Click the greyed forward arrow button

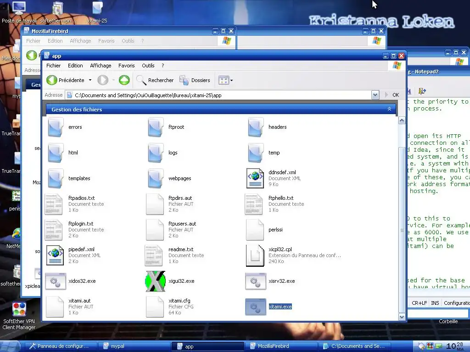103,80
